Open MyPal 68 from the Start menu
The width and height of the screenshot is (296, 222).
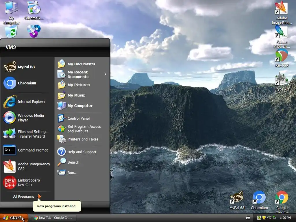pos(27,67)
